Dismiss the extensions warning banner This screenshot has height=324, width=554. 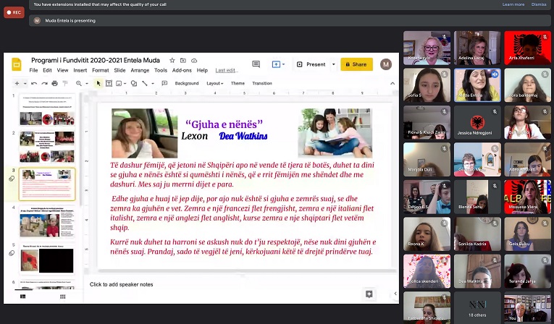(x=539, y=4)
